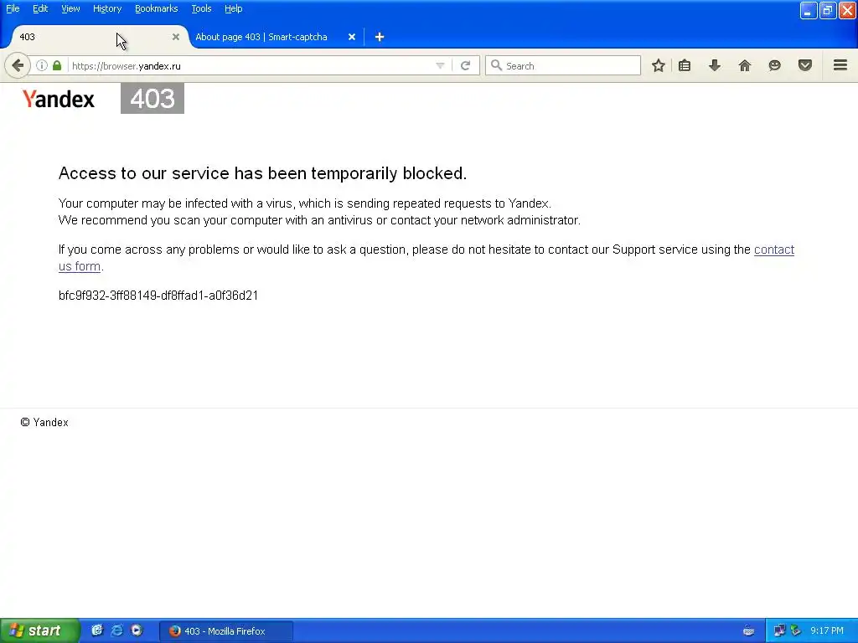Click the network connection tray icon
The width and height of the screenshot is (858, 643).
tap(779, 630)
